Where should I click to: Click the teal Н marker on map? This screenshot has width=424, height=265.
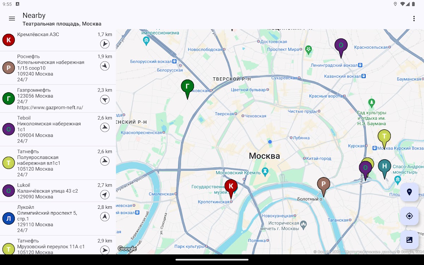point(384,167)
